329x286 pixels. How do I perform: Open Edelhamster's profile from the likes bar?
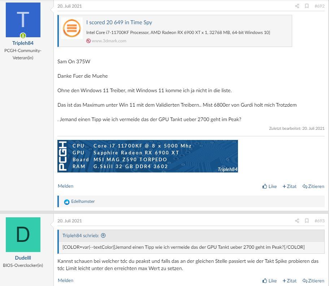83,201
